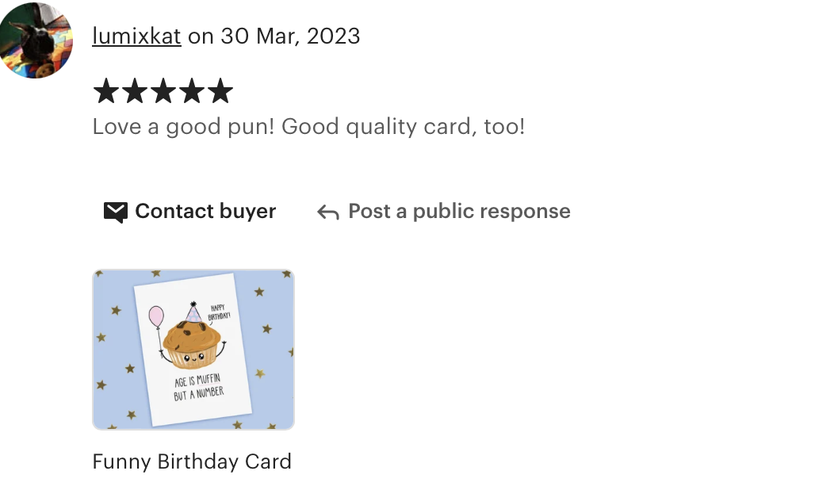Visit the lumixkat username link

click(136, 36)
